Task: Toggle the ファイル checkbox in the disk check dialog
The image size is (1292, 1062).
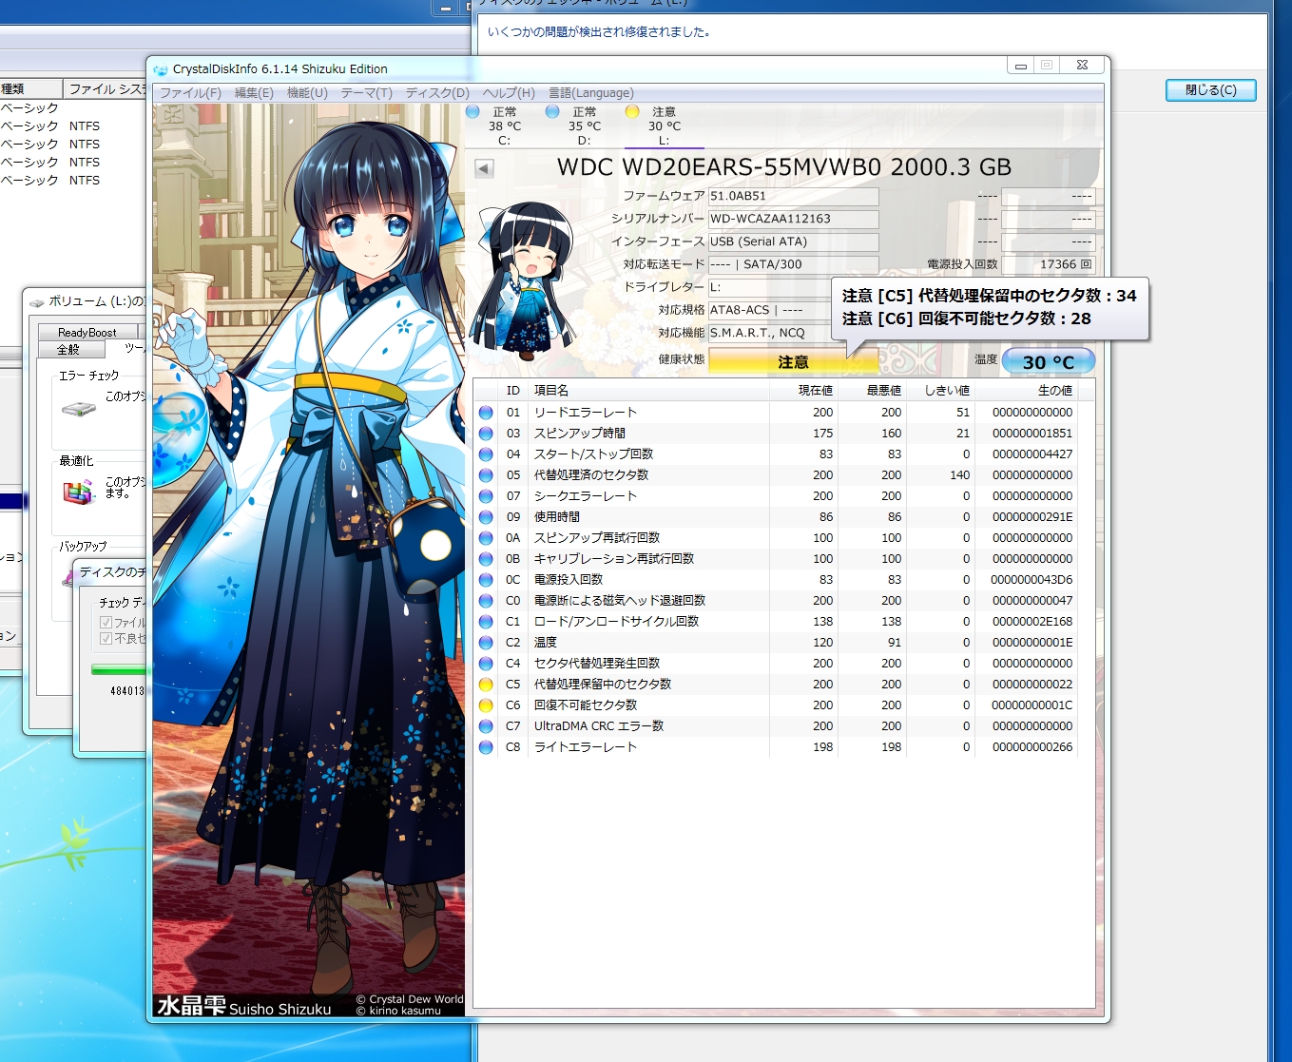Action: [x=106, y=622]
